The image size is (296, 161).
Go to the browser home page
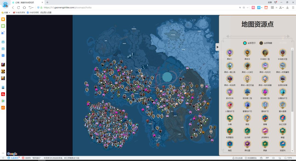[x=24, y=8]
